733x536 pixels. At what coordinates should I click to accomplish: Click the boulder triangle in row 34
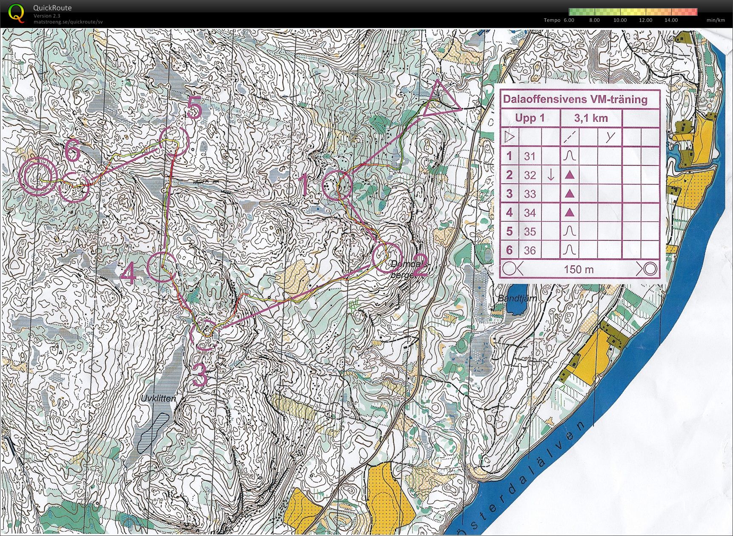click(x=570, y=212)
